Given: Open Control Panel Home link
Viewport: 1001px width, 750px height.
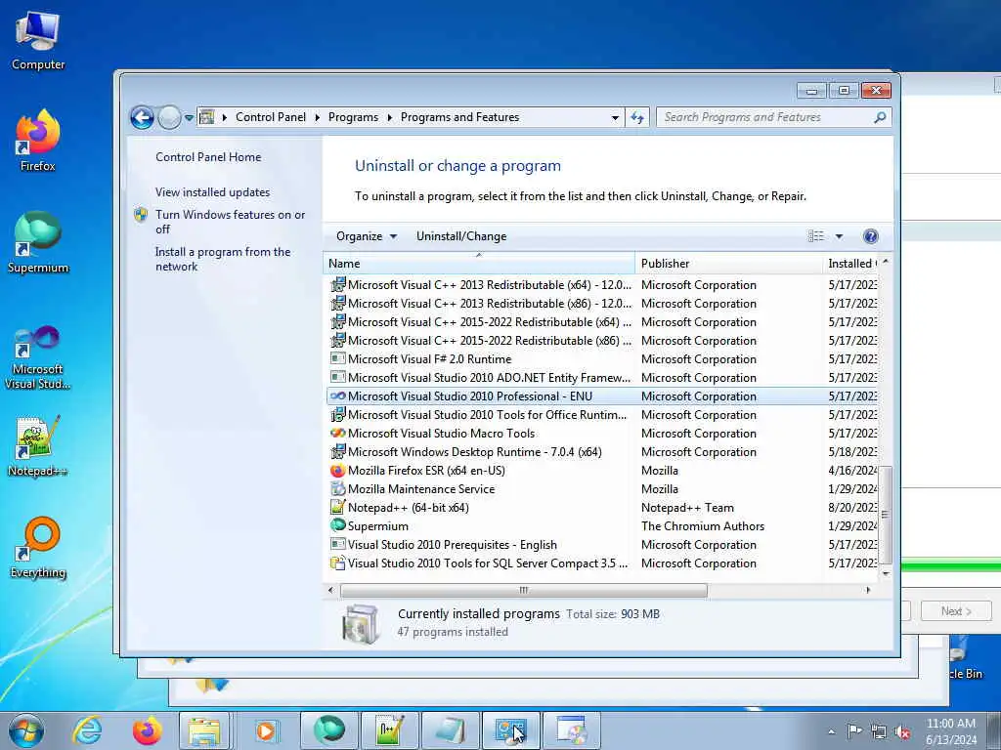Looking at the screenshot, I should 208,157.
